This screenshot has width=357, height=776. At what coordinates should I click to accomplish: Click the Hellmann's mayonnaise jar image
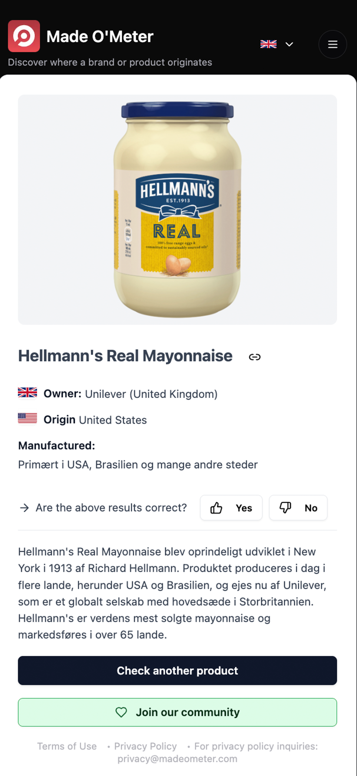[177, 209]
